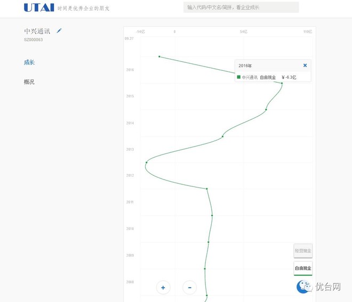Click the -14亿 axis label
The width and height of the screenshot is (352, 302).
(140, 31)
